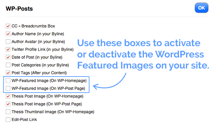
Task: Check Post Categories (in your Byline)
Action: tap(8, 65)
